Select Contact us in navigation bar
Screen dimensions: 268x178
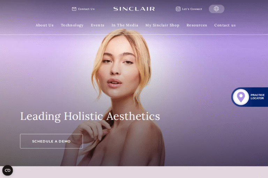pos(225,25)
